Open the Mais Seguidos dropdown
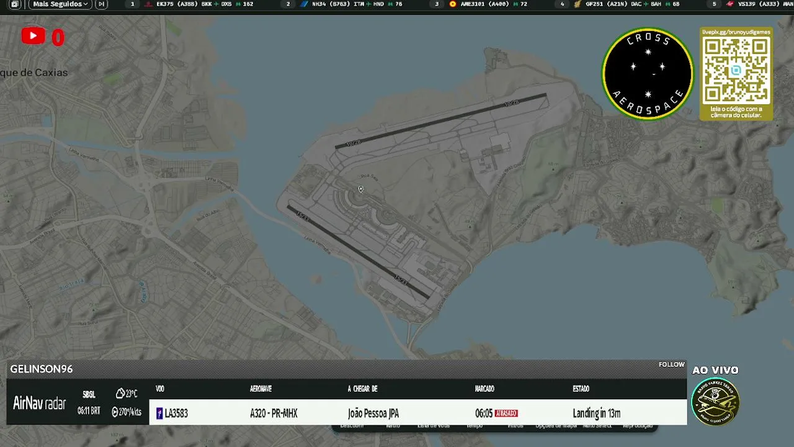Image resolution: width=794 pixels, height=447 pixels. coord(60,4)
